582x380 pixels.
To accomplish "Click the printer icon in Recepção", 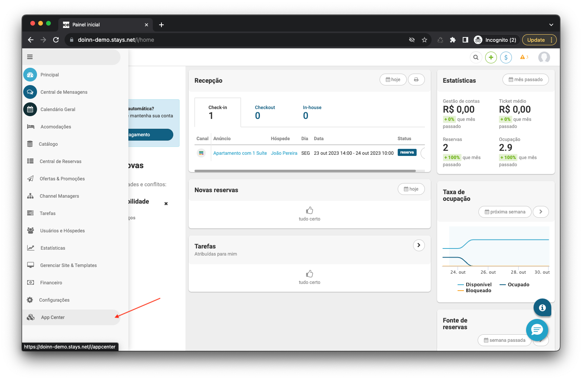I will [416, 80].
